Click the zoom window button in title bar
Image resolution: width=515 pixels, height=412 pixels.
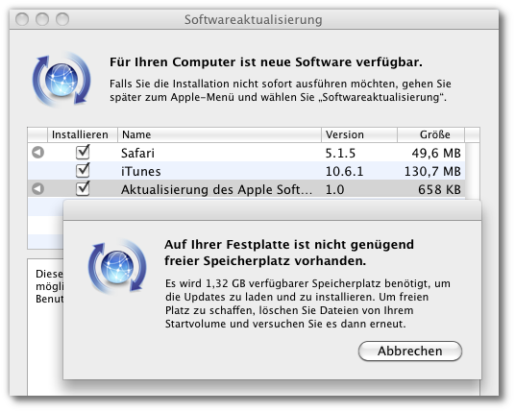(62, 19)
